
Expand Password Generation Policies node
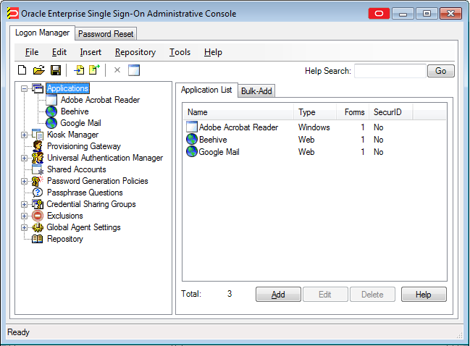25,181
